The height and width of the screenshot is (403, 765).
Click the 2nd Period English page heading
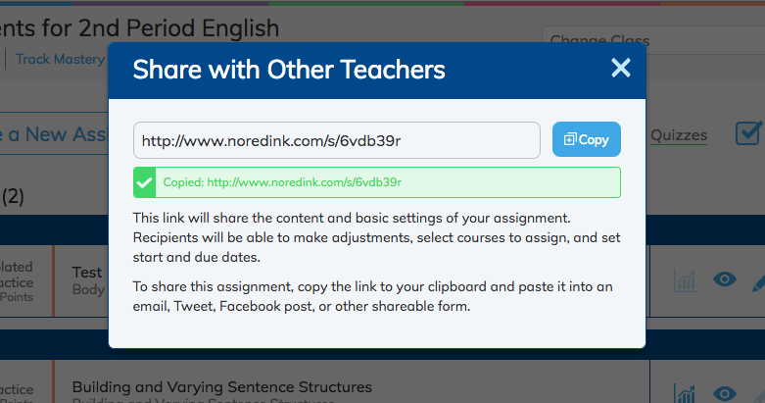[x=139, y=27]
